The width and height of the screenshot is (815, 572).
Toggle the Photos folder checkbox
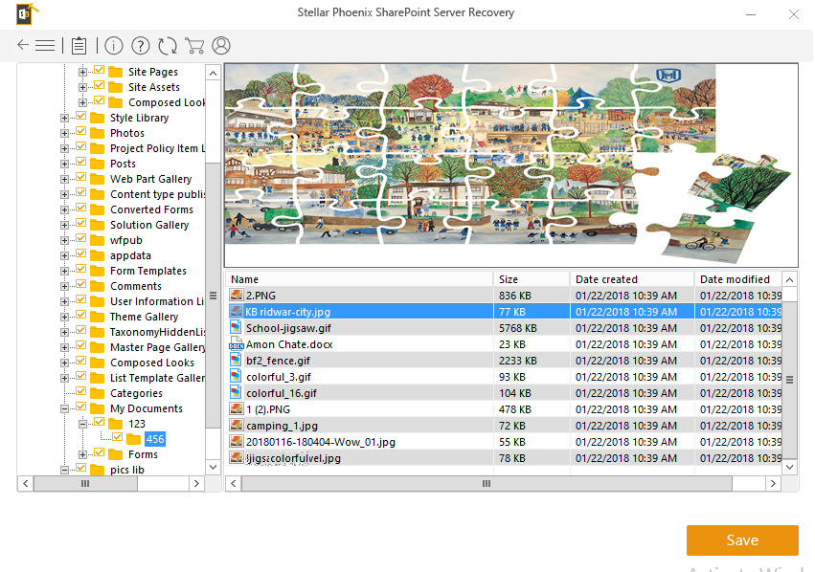[x=81, y=131]
